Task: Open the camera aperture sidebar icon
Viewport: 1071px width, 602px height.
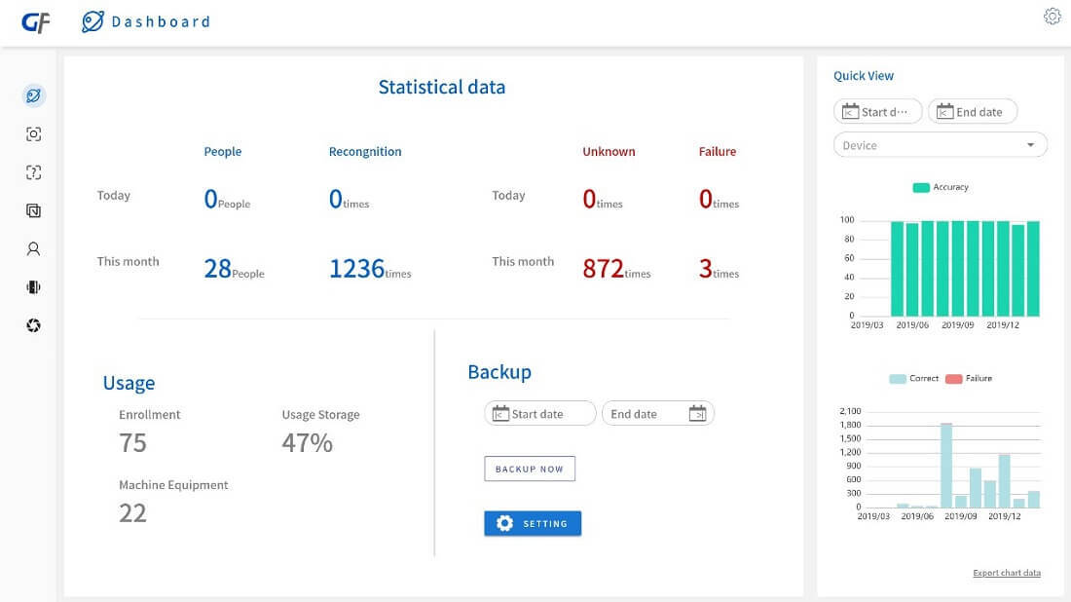Action: 33,325
